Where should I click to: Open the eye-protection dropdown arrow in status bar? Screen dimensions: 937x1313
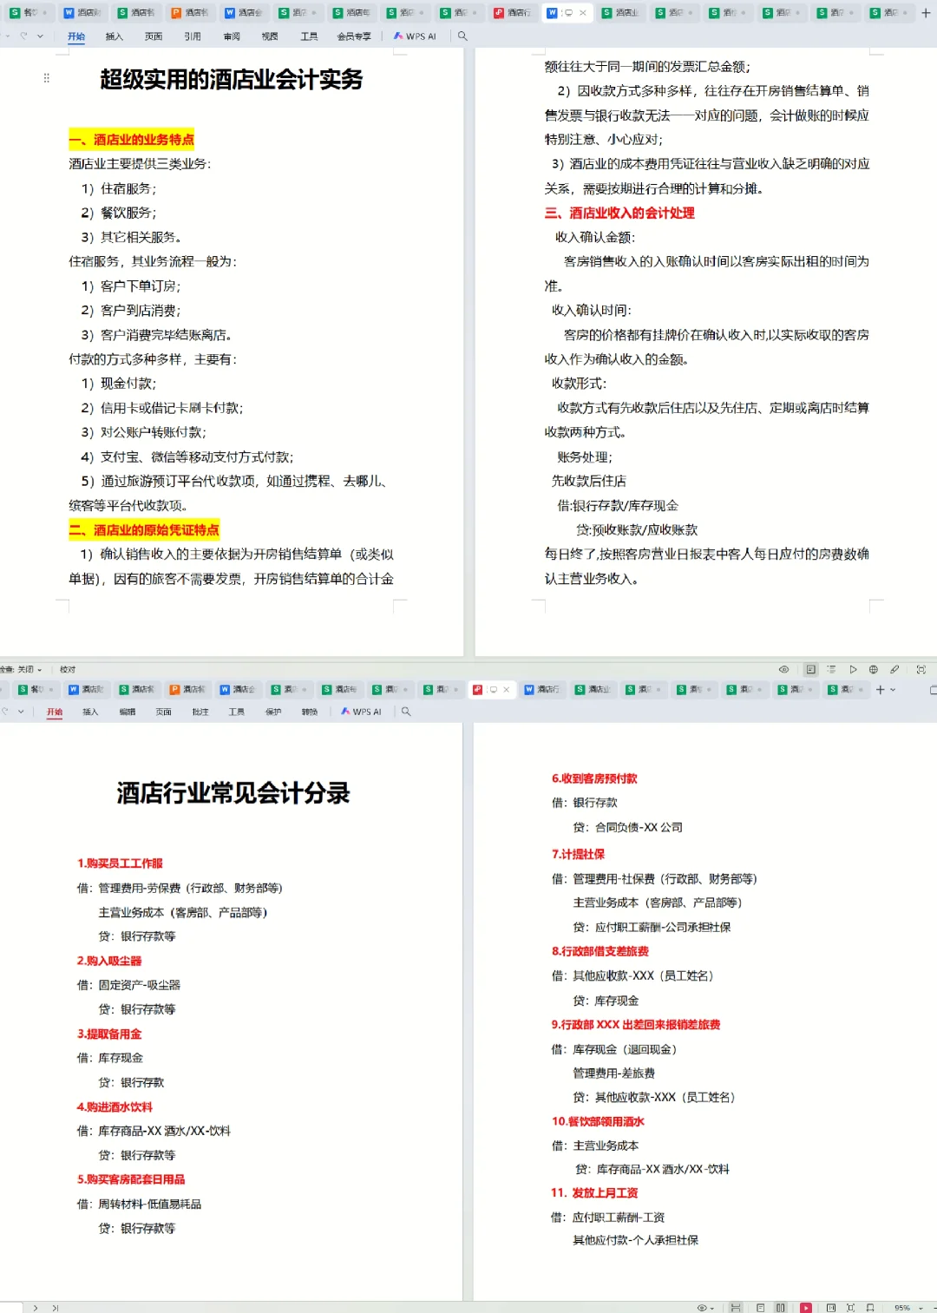click(711, 1307)
